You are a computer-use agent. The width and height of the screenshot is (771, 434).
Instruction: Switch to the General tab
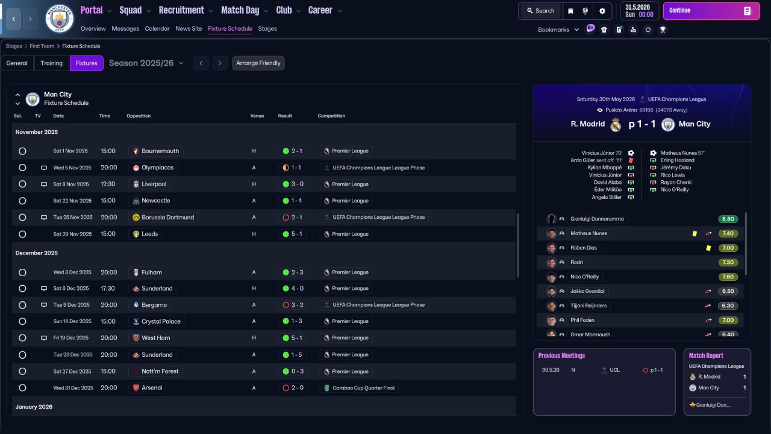coord(17,63)
